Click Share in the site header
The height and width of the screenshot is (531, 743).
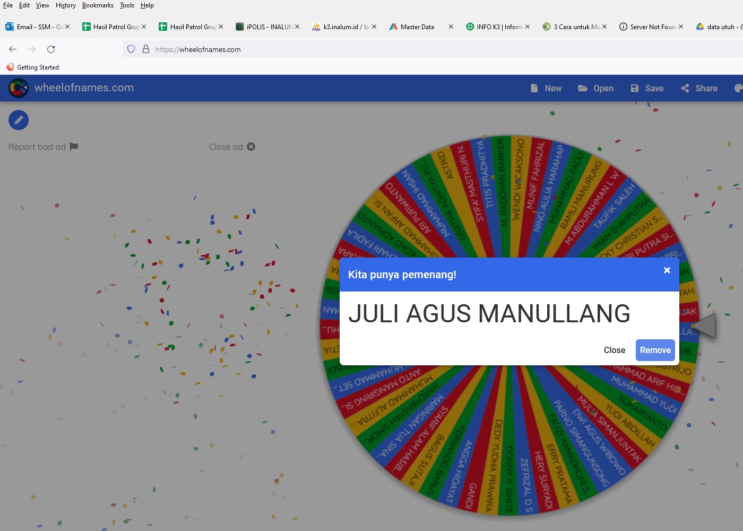[x=699, y=88]
